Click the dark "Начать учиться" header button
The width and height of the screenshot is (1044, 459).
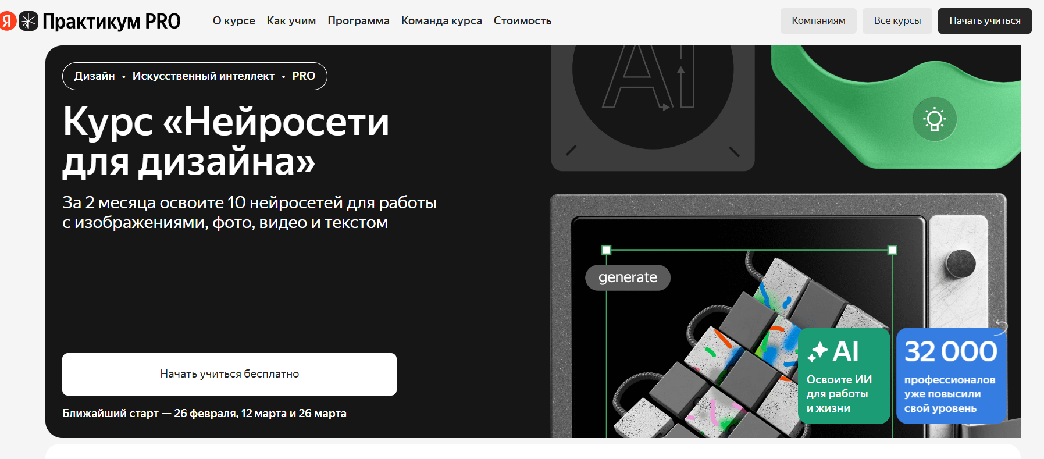(984, 21)
